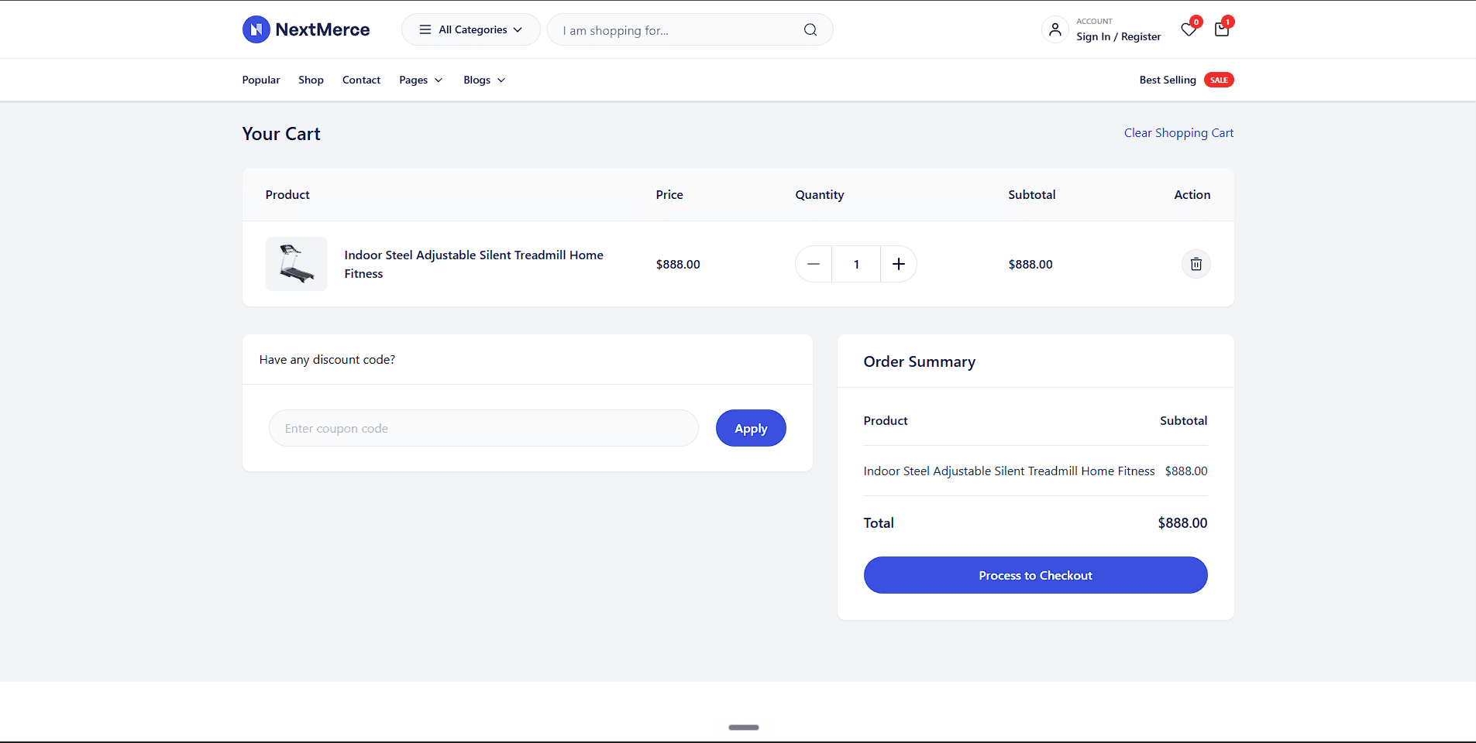1476x743 pixels.
Task: Open the treadmill product thumbnail
Action: point(297,264)
